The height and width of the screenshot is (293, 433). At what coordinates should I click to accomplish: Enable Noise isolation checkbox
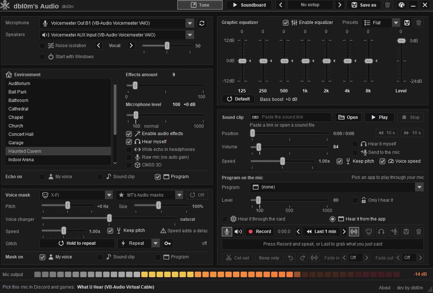pos(42,46)
